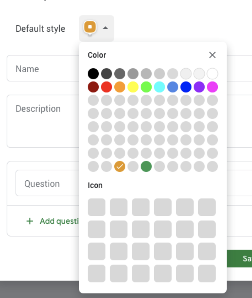Choose the magenta color swatch
Image resolution: width=252 pixels, height=298 pixels.
(x=212, y=87)
